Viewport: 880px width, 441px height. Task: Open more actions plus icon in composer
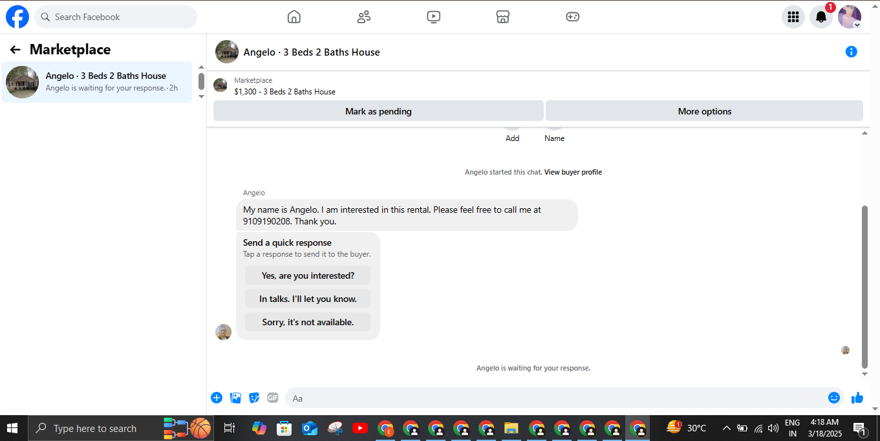(x=217, y=398)
